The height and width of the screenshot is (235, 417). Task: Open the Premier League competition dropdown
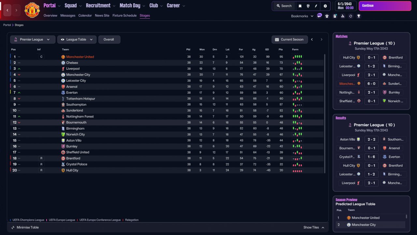click(x=32, y=39)
